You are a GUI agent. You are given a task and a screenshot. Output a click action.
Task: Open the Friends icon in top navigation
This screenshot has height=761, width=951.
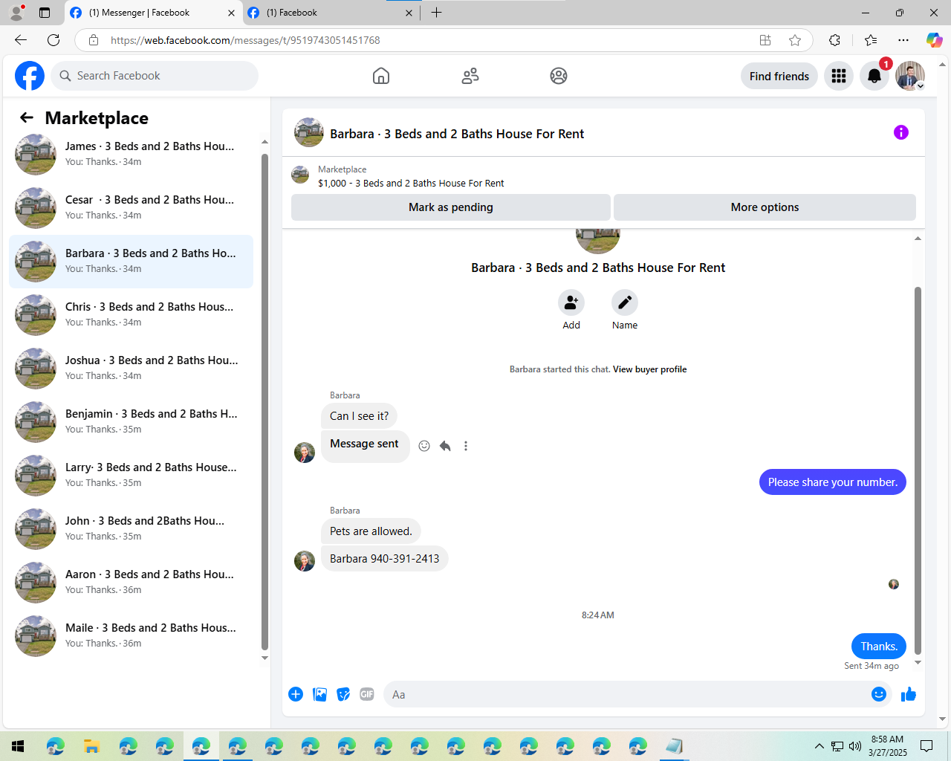click(470, 76)
